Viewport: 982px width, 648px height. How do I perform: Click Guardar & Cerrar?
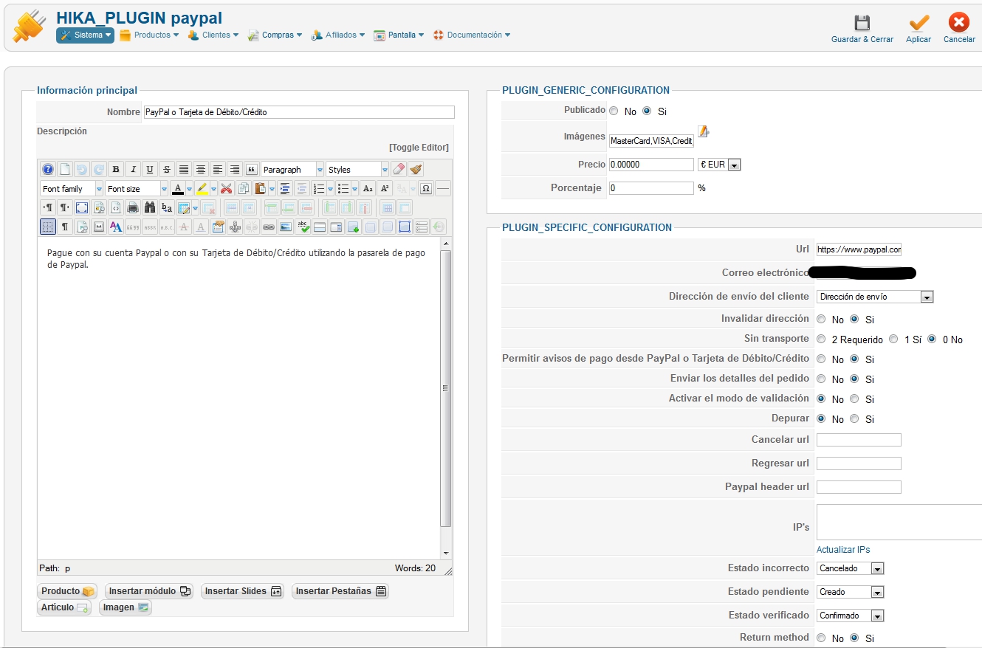click(862, 30)
